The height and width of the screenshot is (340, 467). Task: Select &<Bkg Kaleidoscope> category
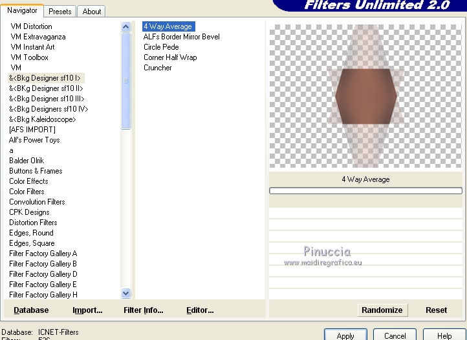coord(42,119)
